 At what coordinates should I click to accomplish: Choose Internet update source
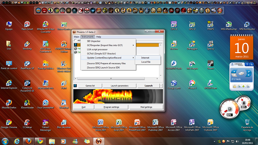pos(147,58)
